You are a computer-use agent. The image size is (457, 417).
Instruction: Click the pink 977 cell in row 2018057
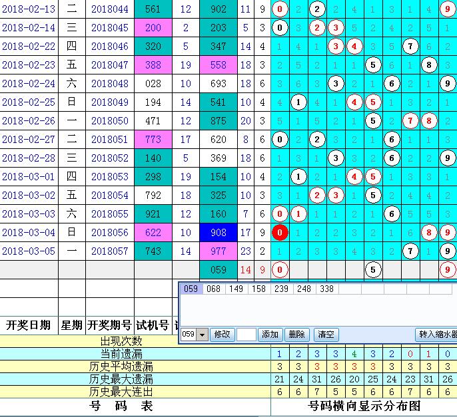click(219, 251)
